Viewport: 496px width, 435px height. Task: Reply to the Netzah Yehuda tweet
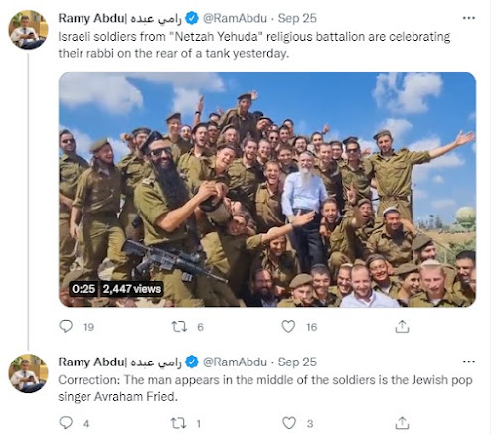(66, 326)
